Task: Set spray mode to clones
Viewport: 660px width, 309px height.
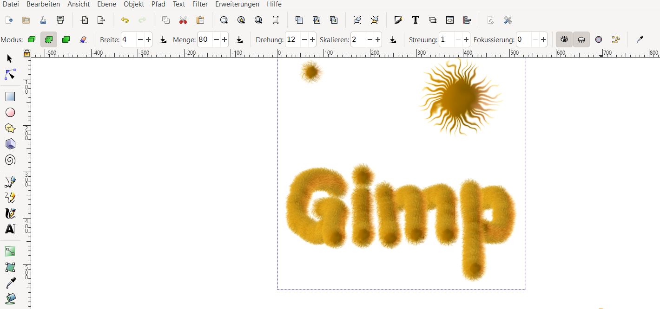Action: pyautogui.click(x=49, y=39)
